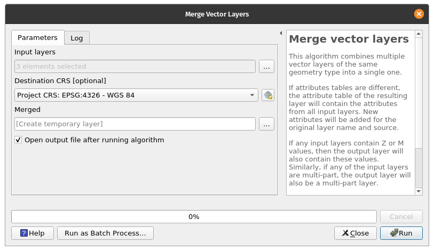Click the progress bar at 0%
The height and width of the screenshot is (251, 434).
[x=194, y=217]
